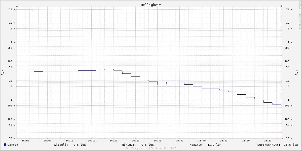Screen dimensions: 302x151
Task: Click the red arrow atop the left axis
Action: [17, 6]
